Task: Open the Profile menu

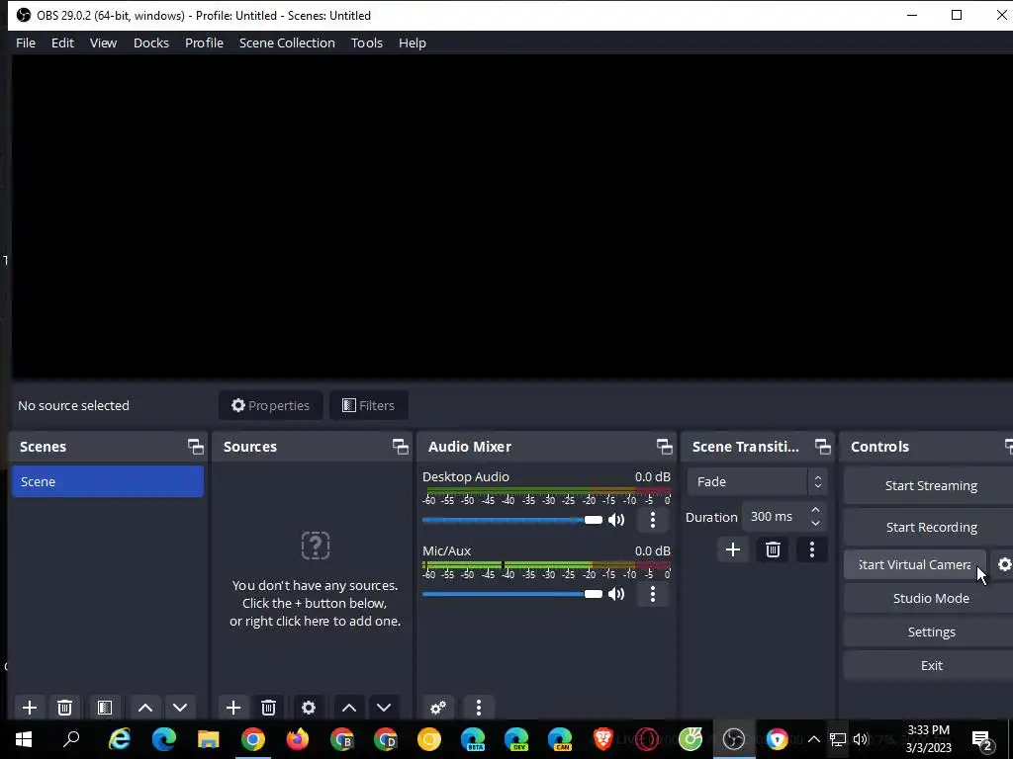Action: (x=204, y=43)
